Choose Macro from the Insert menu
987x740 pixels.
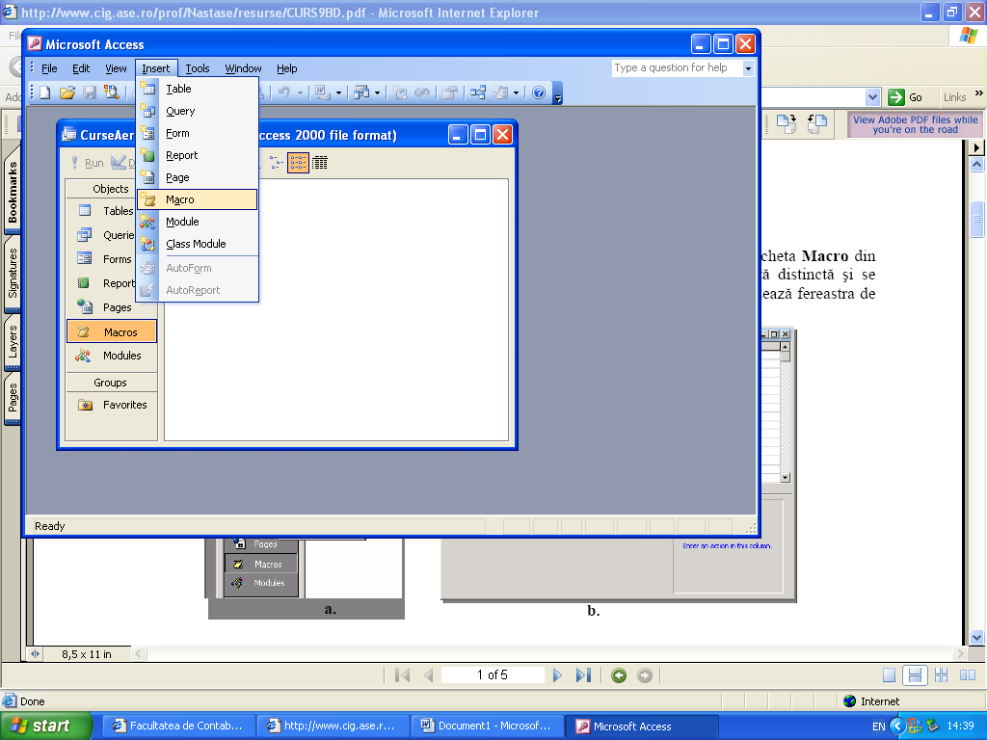click(x=198, y=199)
